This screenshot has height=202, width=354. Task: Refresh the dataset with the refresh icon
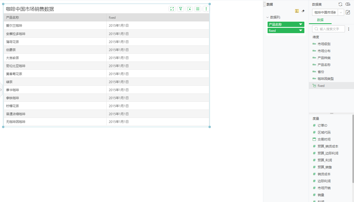pos(340,4)
